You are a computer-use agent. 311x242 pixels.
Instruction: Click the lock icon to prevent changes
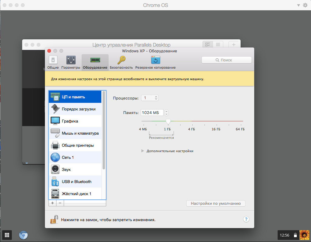pyautogui.click(x=54, y=219)
